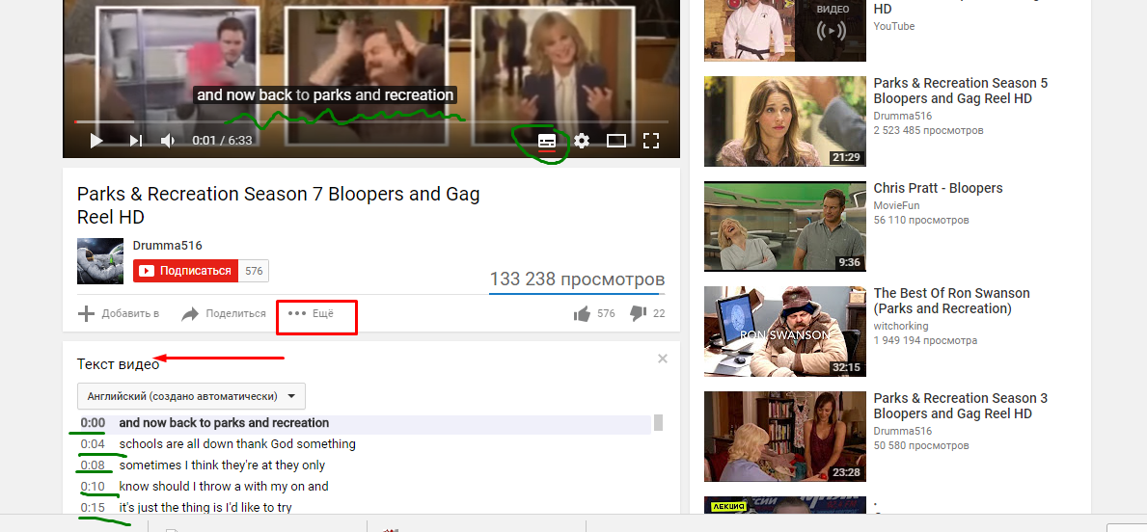
Task: Open Season 3 Bloopers video thumbnail
Action: [x=785, y=437]
